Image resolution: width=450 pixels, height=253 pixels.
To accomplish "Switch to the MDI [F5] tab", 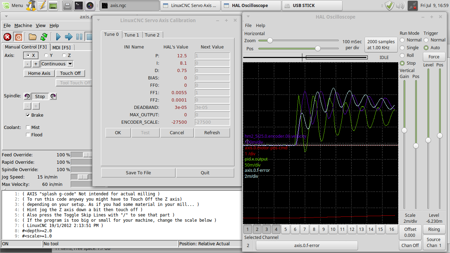I will [x=62, y=47].
